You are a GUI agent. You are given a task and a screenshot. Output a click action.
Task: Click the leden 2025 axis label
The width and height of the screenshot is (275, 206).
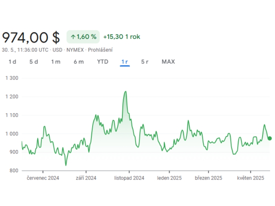169,178
